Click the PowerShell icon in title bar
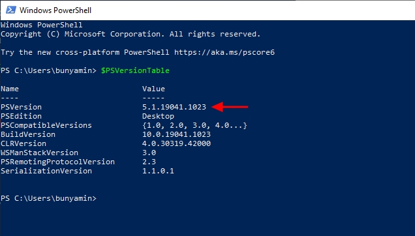This screenshot has width=415, height=236. (11, 10)
